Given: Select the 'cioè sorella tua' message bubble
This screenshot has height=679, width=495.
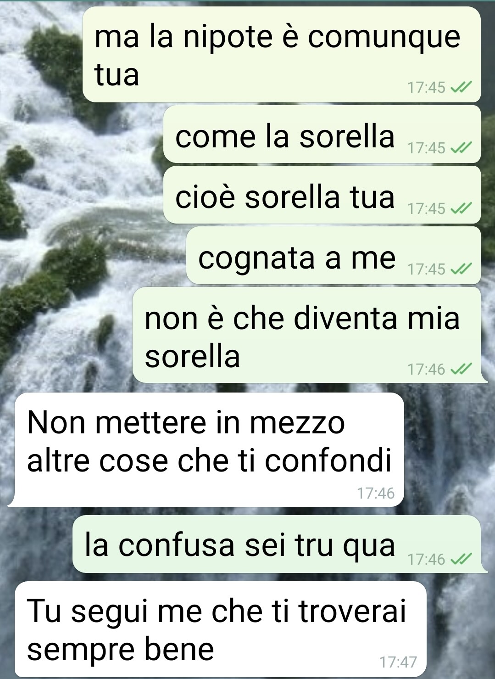Looking at the screenshot, I should [x=322, y=195].
